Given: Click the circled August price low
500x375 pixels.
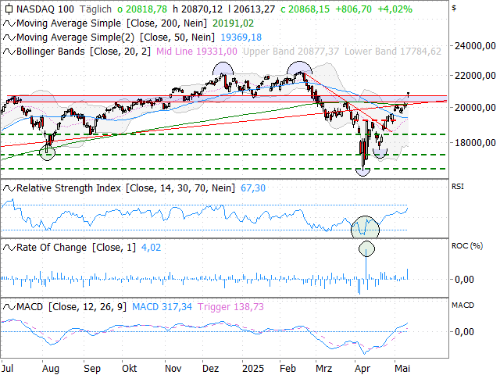Looking at the screenshot, I should (x=47, y=153).
